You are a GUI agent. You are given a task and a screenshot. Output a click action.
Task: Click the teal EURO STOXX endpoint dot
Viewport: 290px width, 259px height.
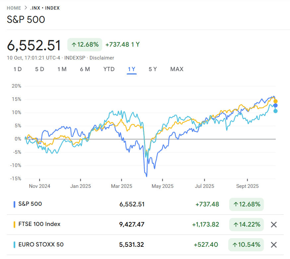[275, 111]
